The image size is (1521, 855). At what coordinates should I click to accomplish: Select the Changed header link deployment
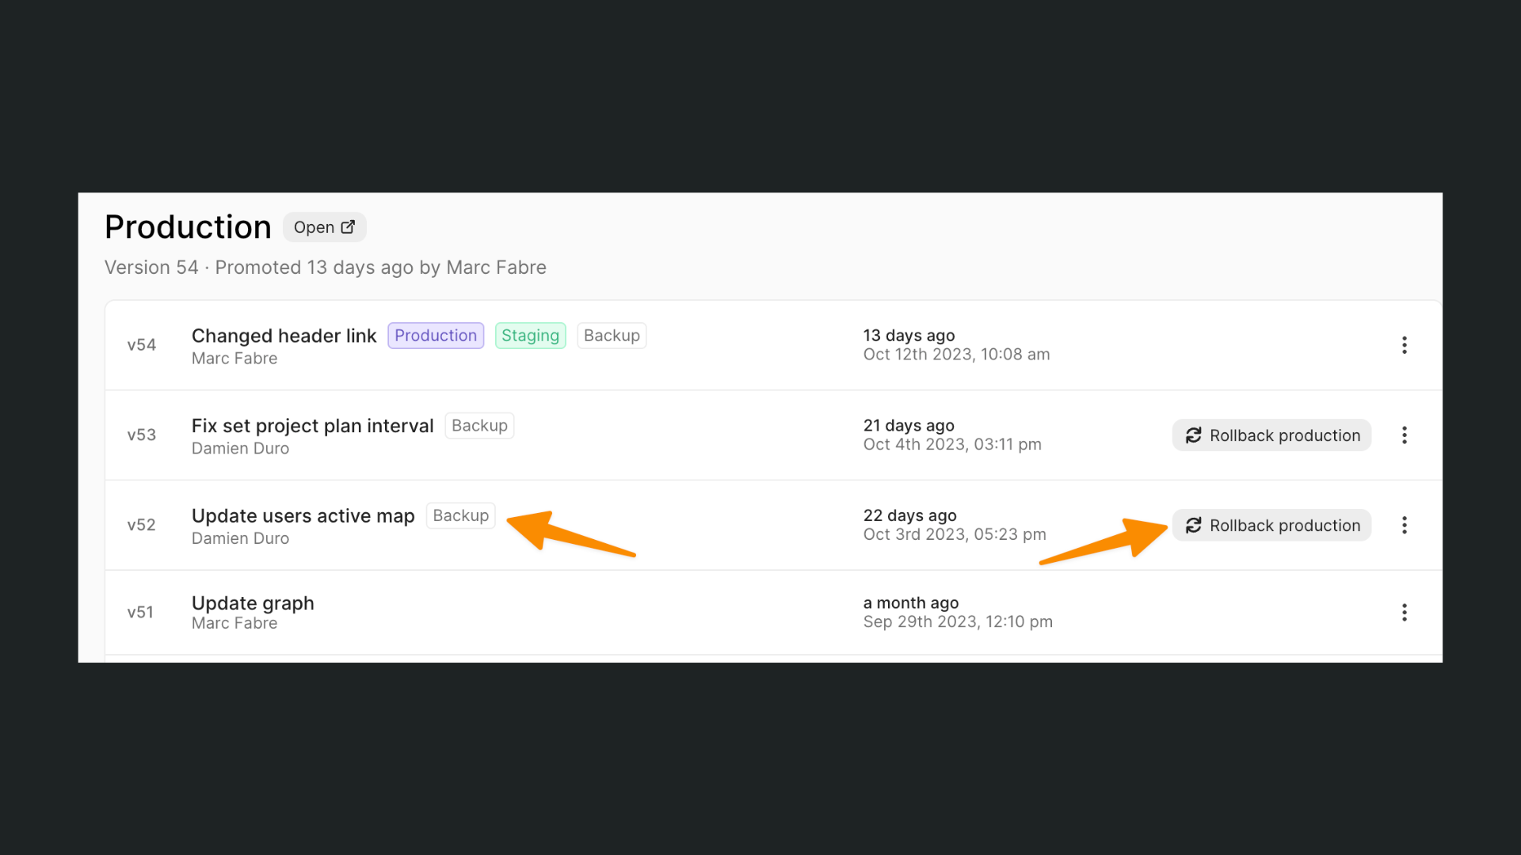tap(284, 336)
